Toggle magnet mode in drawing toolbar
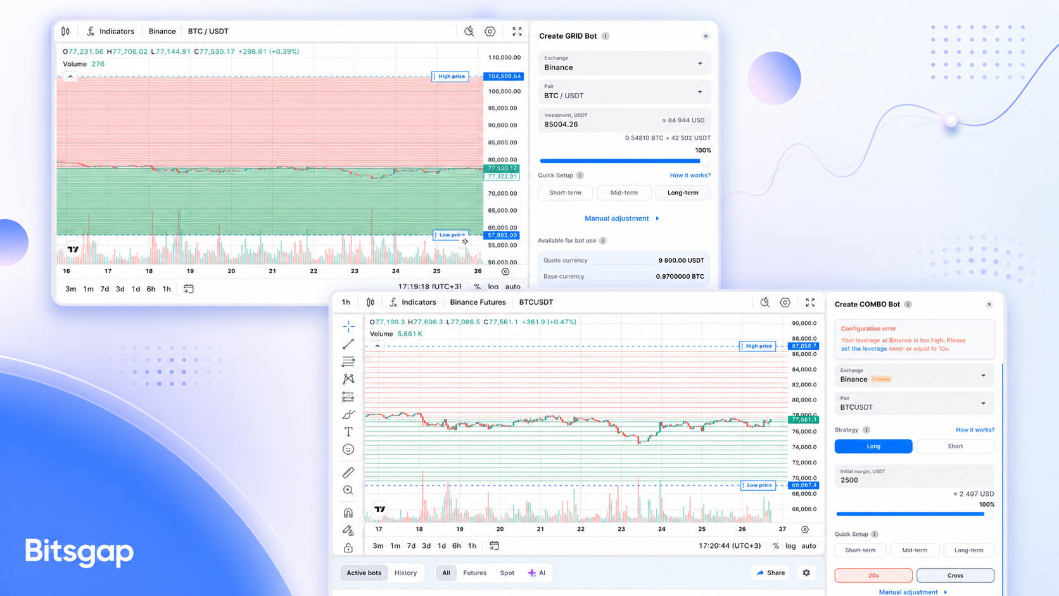The width and height of the screenshot is (1059, 596). pos(348,513)
